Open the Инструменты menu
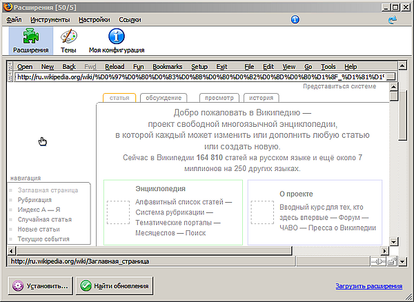Image resolution: width=414 pixels, height=302 pixels. pyautogui.click(x=50, y=20)
